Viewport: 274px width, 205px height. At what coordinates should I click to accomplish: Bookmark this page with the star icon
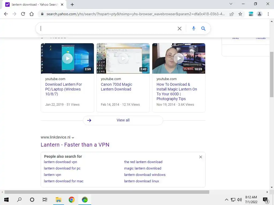click(x=240, y=14)
